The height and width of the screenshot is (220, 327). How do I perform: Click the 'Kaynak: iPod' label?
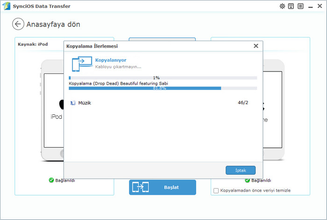(33, 44)
